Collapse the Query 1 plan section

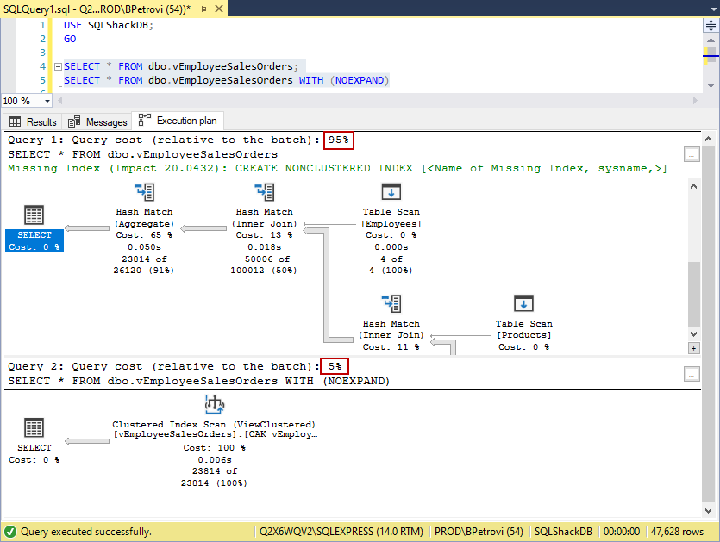[691, 154]
